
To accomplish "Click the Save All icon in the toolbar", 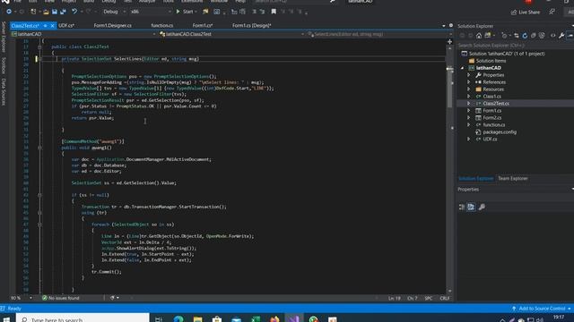I will pyautogui.click(x=63, y=12).
